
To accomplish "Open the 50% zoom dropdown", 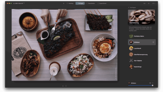I will click(x=154, y=3).
